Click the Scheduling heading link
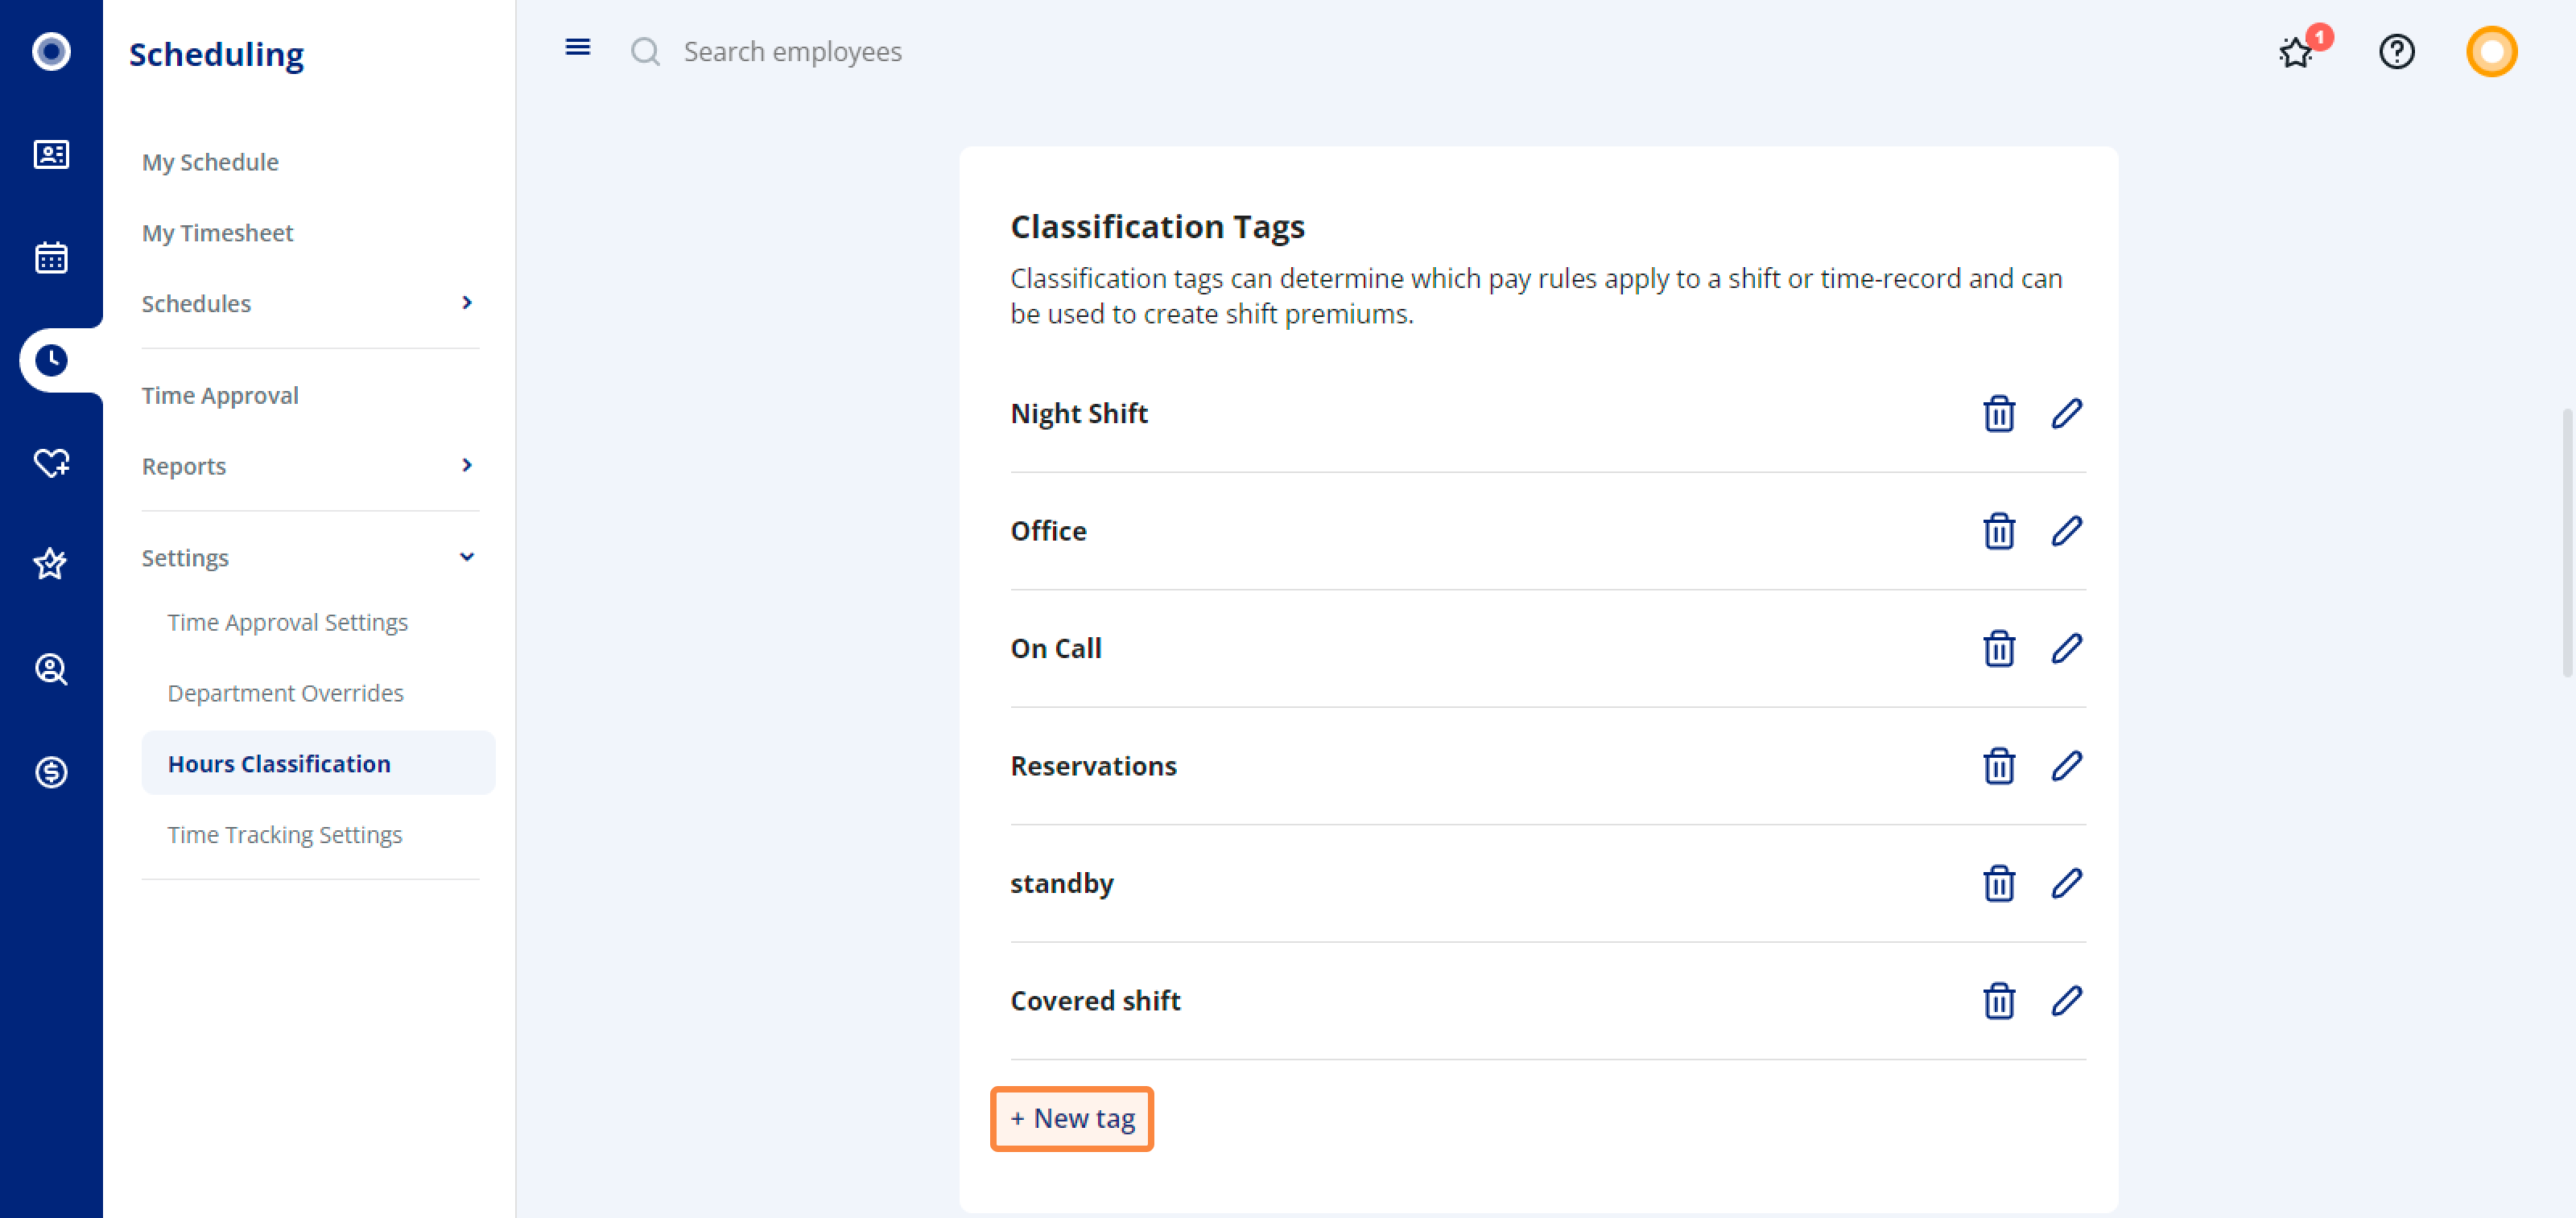 (x=216, y=54)
